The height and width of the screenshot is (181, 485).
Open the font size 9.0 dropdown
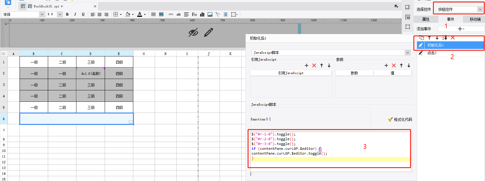[x=60, y=14]
